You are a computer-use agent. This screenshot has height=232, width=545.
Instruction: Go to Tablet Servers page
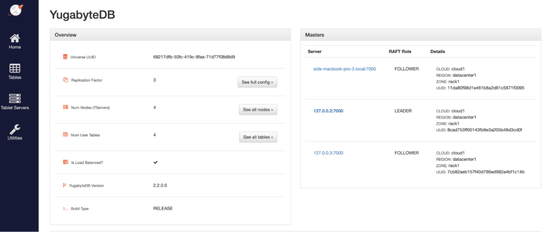(x=15, y=99)
